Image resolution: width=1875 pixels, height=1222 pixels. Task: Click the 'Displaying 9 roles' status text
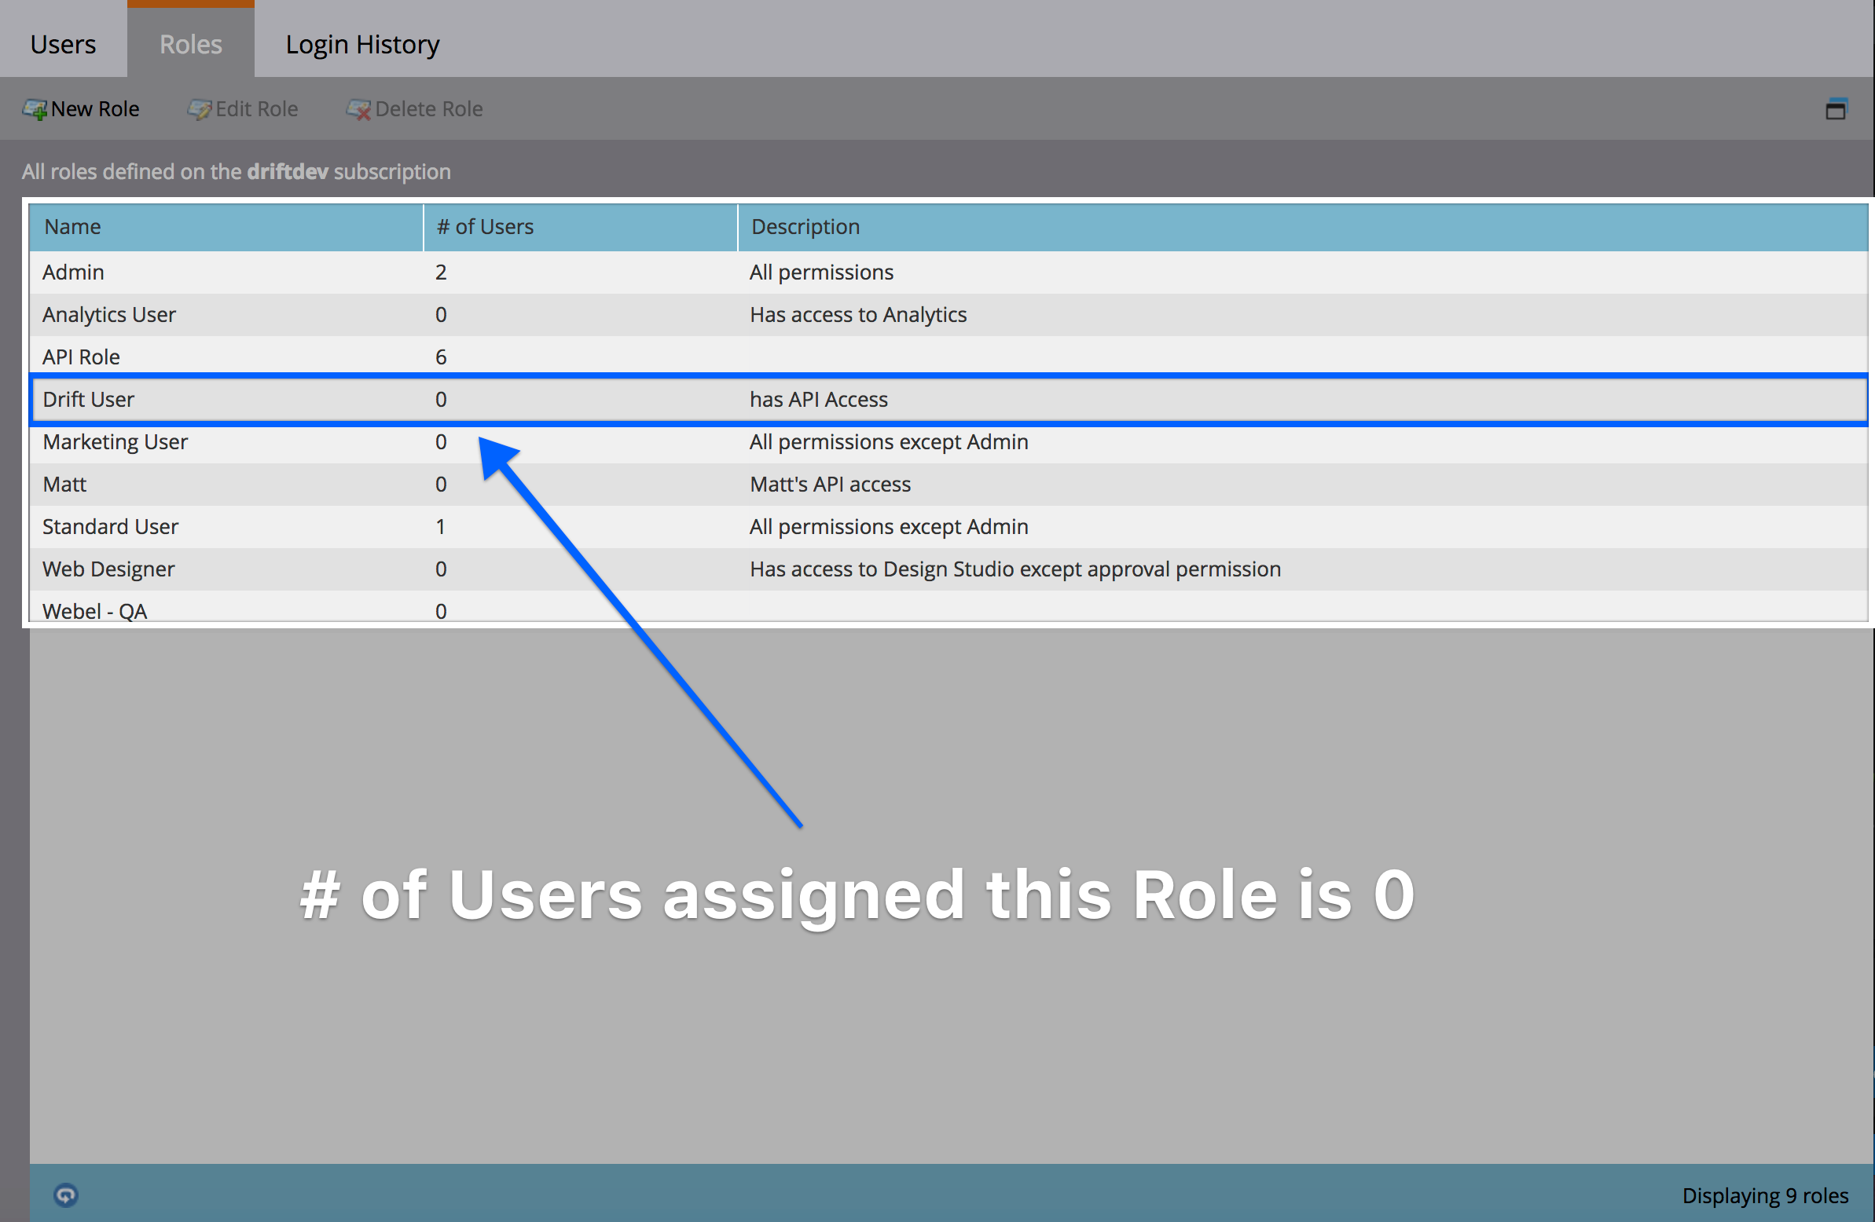[x=1765, y=1195]
